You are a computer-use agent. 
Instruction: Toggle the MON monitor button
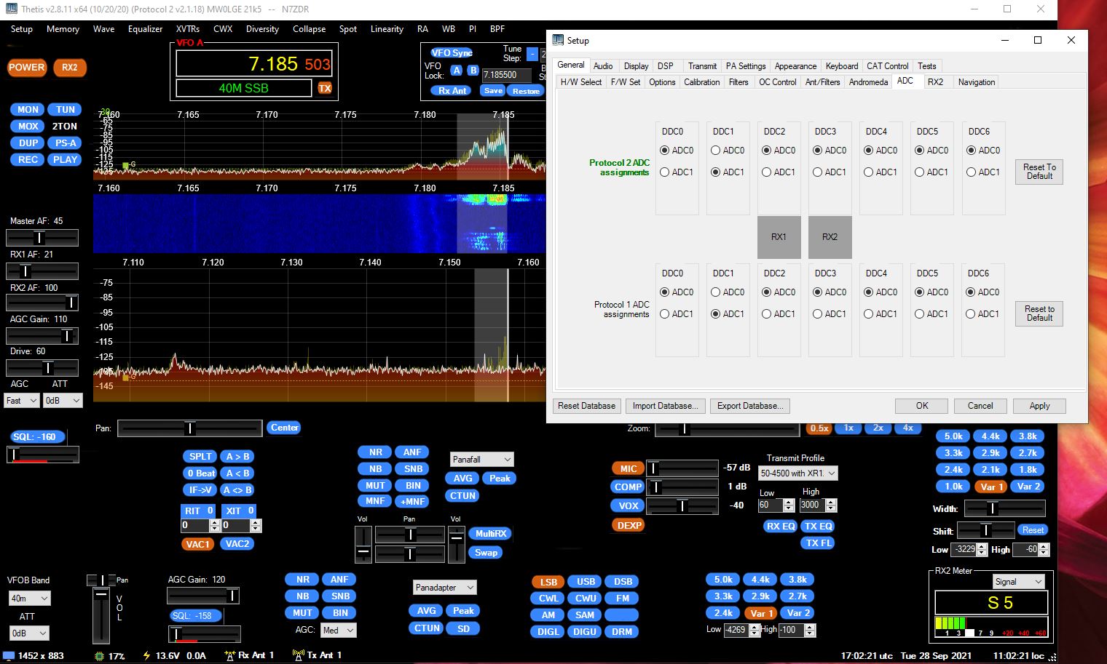(x=28, y=110)
